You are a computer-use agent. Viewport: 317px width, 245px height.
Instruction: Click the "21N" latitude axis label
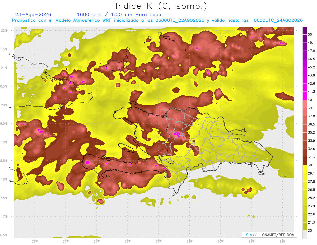tap(4, 68)
